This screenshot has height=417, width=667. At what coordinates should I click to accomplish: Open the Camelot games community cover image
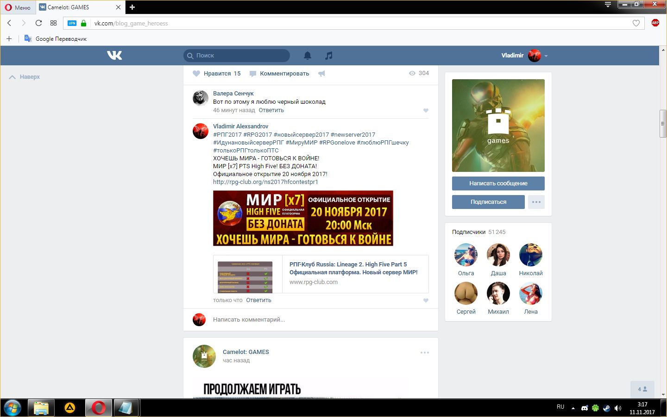coord(498,126)
